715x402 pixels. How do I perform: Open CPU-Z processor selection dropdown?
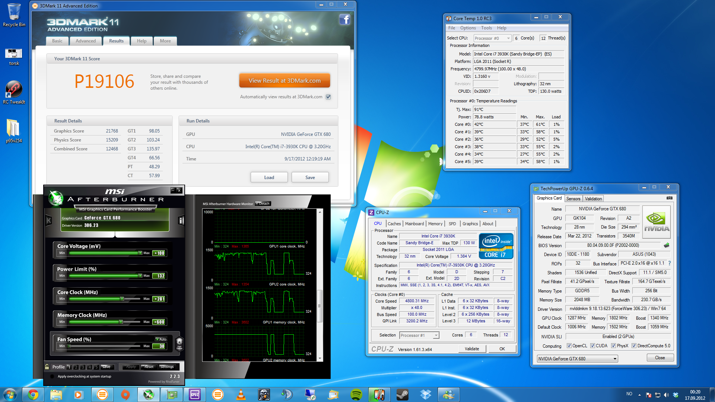point(419,335)
